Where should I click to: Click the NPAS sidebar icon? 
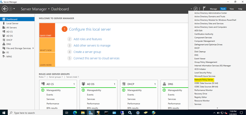(x=4, y=56)
